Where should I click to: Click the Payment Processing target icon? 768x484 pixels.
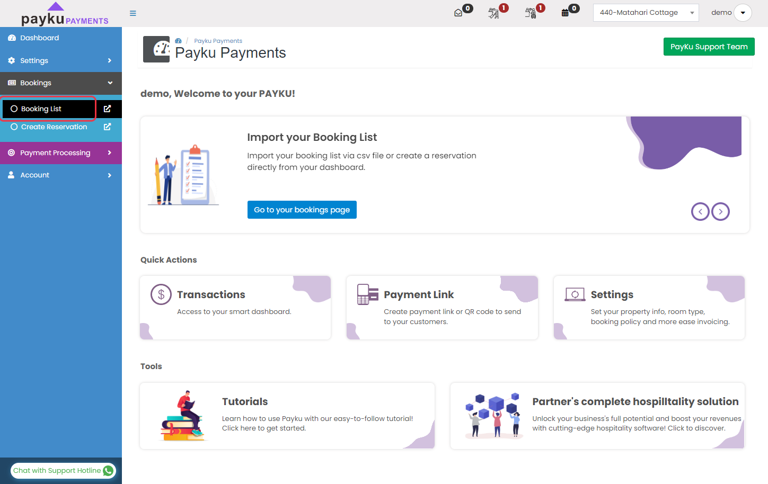12,153
